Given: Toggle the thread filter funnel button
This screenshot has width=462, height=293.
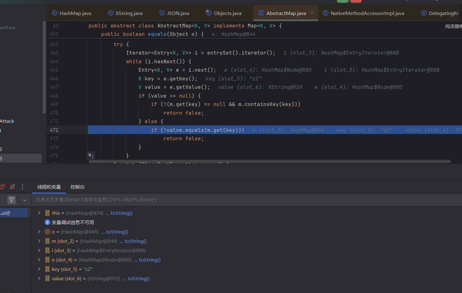Looking at the screenshot, I should tap(12, 200).
